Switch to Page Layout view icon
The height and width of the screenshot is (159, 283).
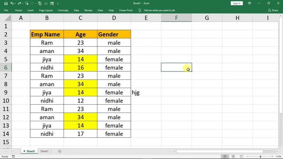[233, 156]
